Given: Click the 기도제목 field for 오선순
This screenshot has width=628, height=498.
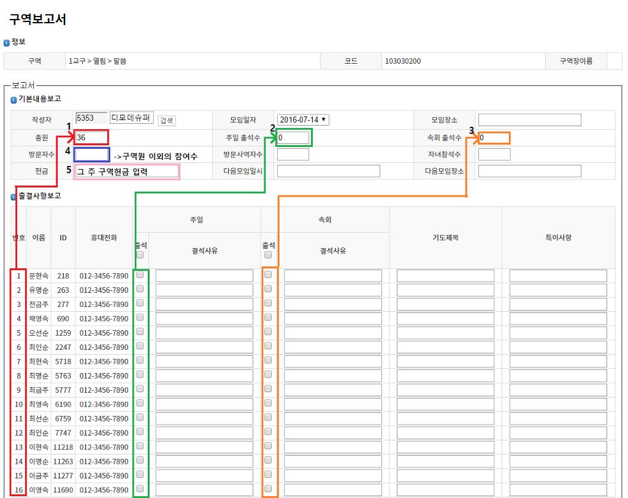Looking at the screenshot, I should click(x=445, y=333).
